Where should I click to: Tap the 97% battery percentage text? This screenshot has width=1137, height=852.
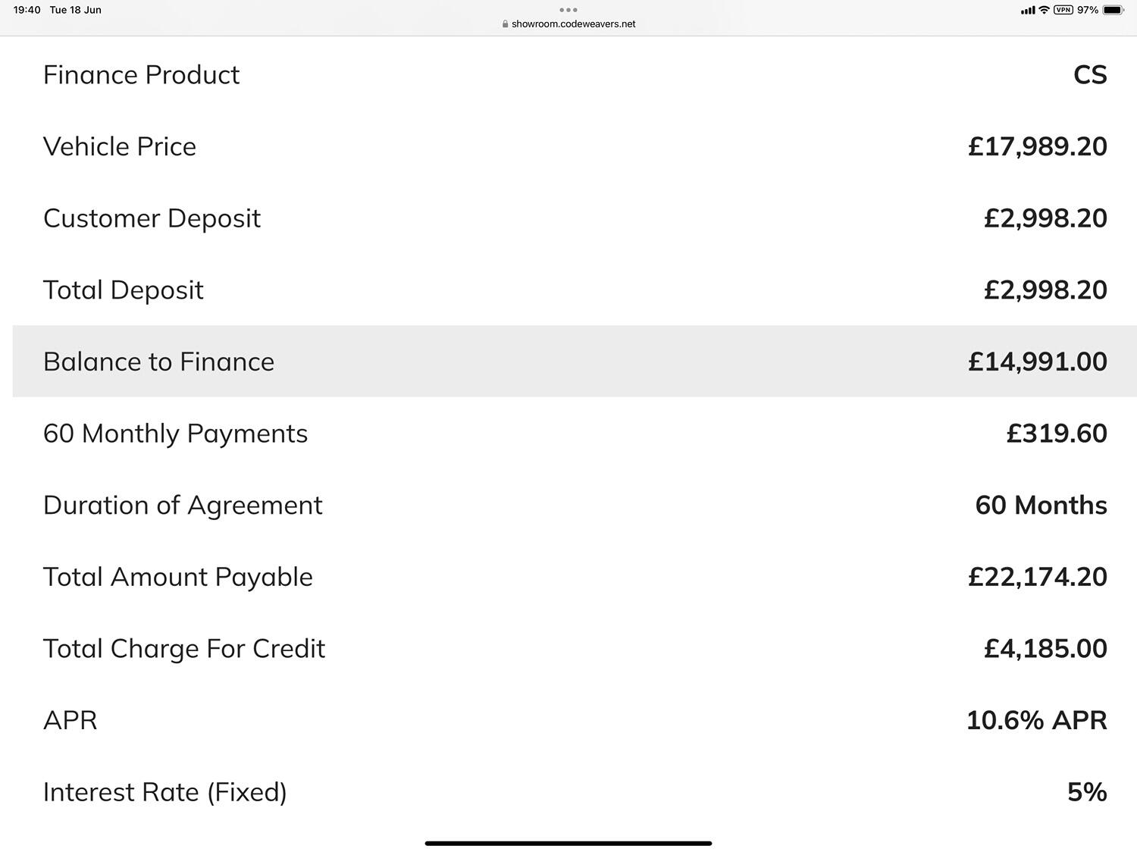point(1087,10)
